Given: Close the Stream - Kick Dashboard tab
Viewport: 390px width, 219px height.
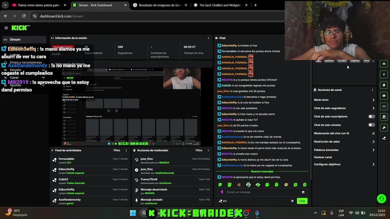Looking at the screenshot, I should (x=125, y=5).
